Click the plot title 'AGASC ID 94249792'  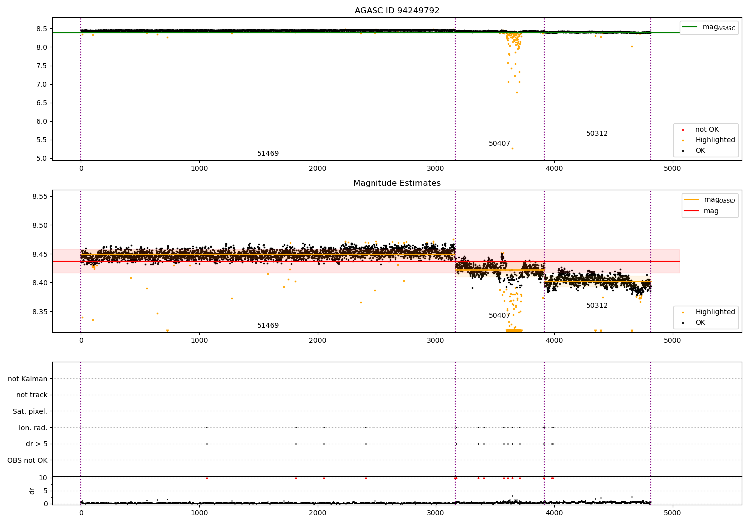(x=397, y=11)
